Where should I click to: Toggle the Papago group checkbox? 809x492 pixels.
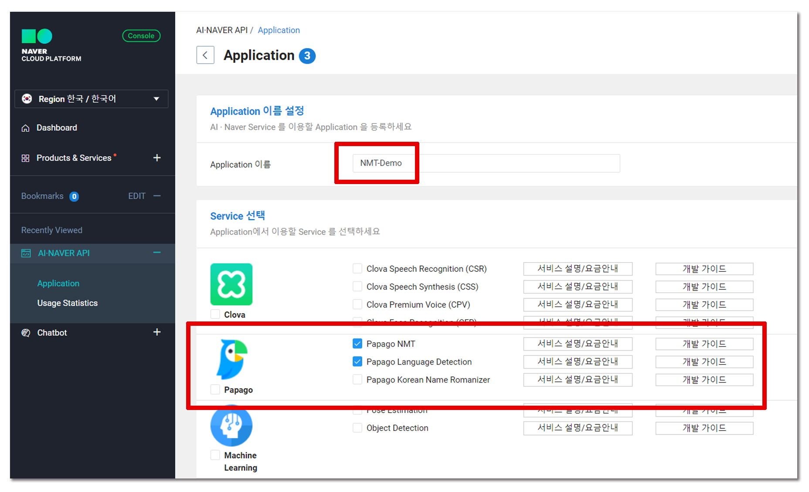point(215,389)
